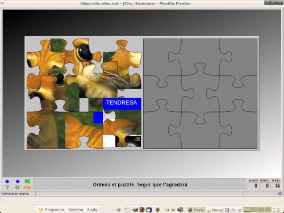Open the panel volume control speaker
Screen dimensions: 284x213
coord(180,210)
